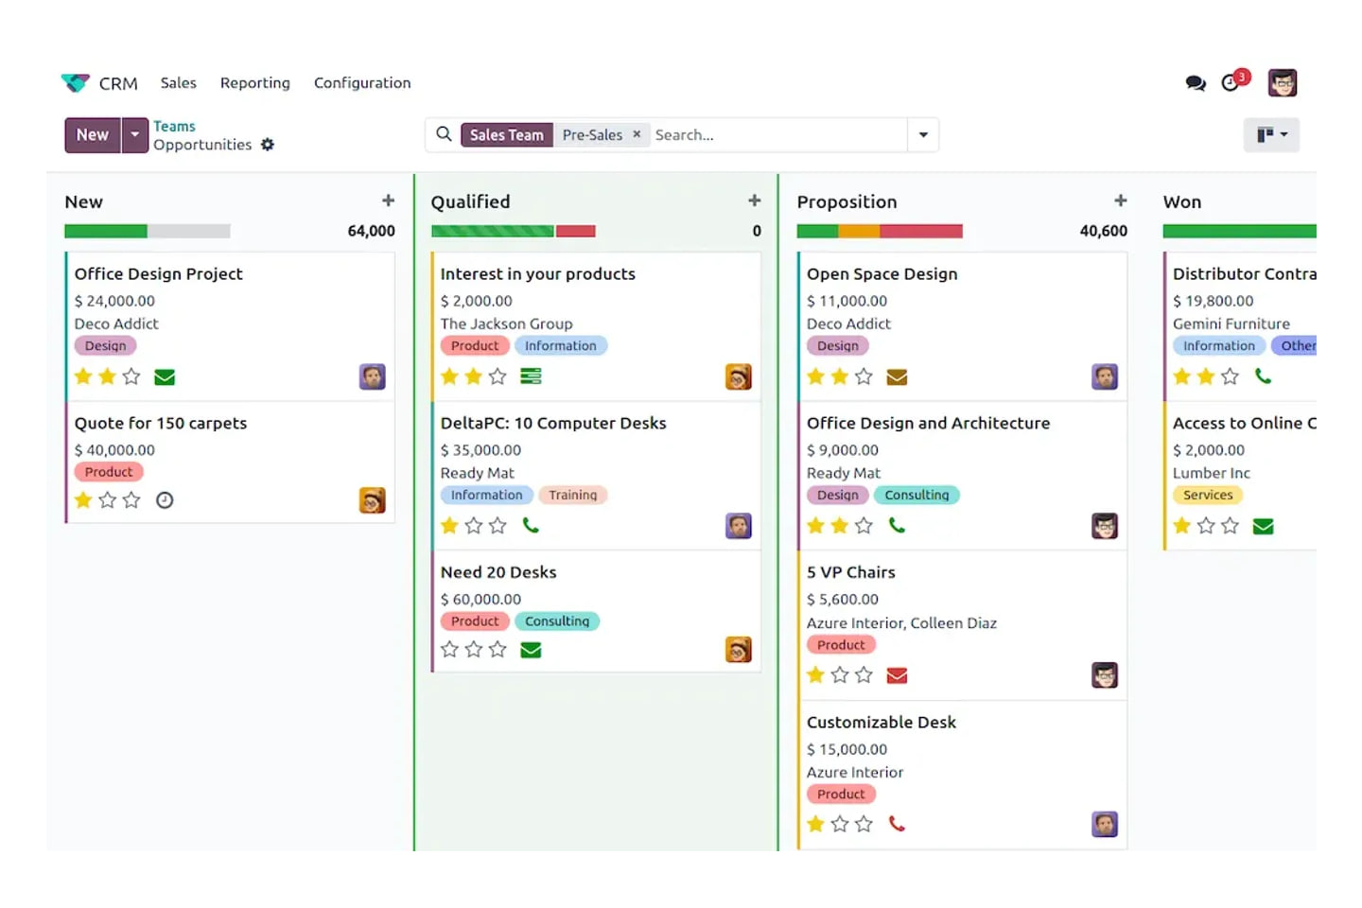Open the CRM app logo icon
Screen dimensions: 1362x908
[x=75, y=83]
